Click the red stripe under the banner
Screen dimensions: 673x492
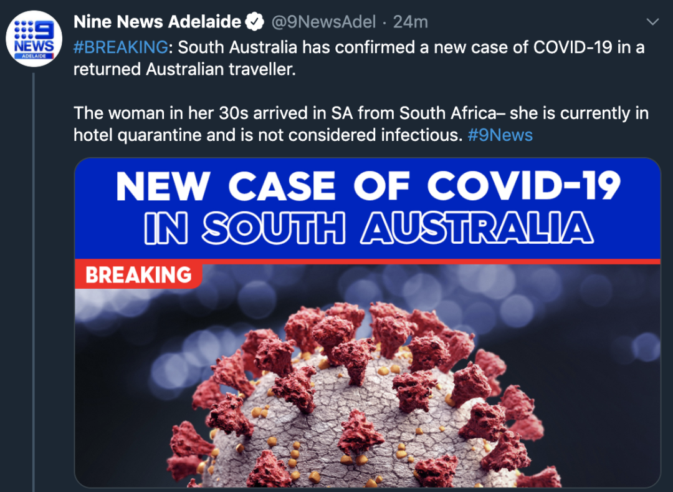click(429, 261)
